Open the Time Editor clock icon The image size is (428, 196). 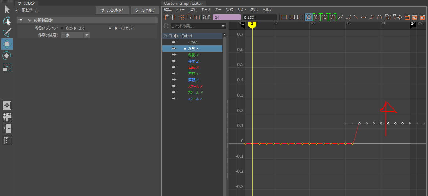click(x=422, y=17)
